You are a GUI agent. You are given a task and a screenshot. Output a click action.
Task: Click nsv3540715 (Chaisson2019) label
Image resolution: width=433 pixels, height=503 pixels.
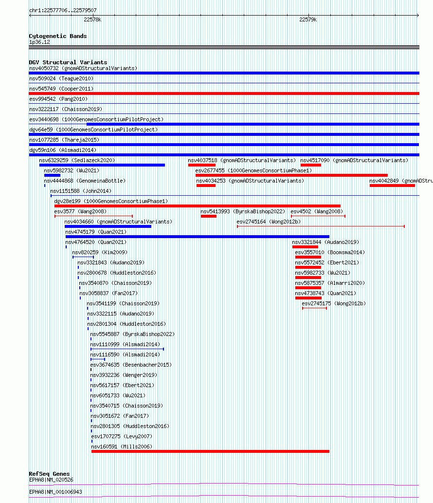click(126, 407)
